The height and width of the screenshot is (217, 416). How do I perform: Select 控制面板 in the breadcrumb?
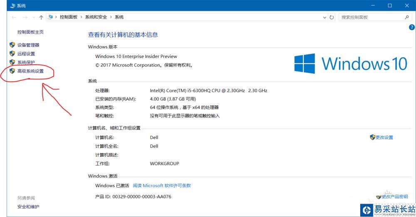click(69, 17)
